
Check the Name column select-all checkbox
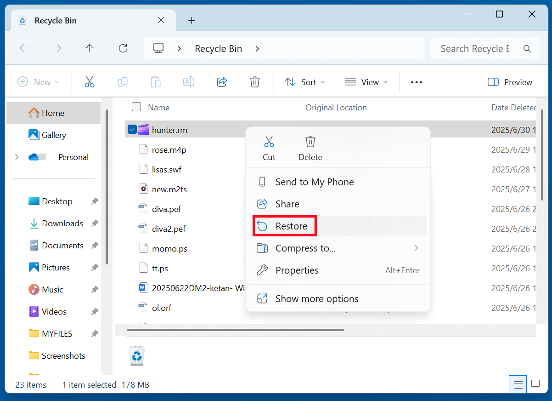(x=136, y=107)
